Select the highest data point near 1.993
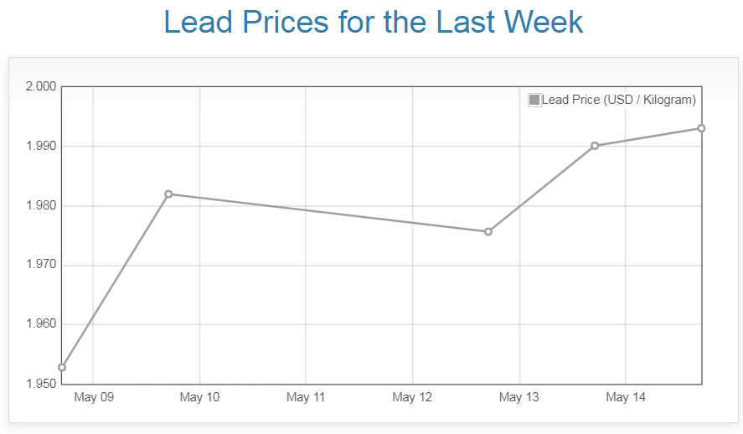Viewport: 743px width, 434px height. 701,128
